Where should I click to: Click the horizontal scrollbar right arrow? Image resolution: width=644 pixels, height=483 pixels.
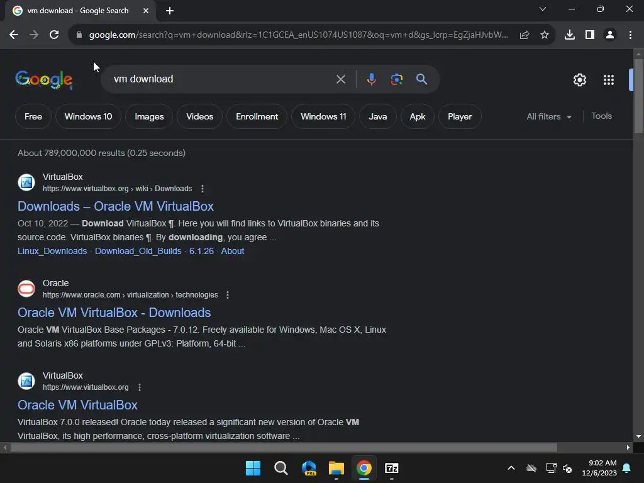coord(628,447)
